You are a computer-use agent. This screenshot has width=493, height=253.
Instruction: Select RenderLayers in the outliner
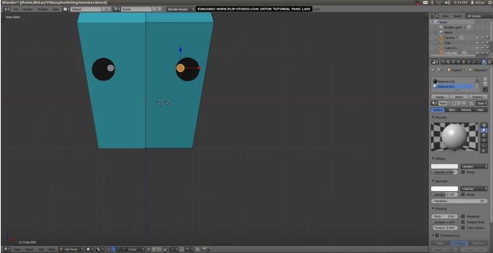pyautogui.click(x=453, y=27)
